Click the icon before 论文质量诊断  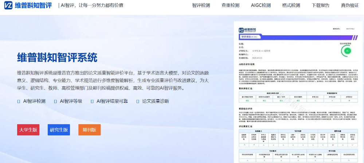[x=138, y=101]
